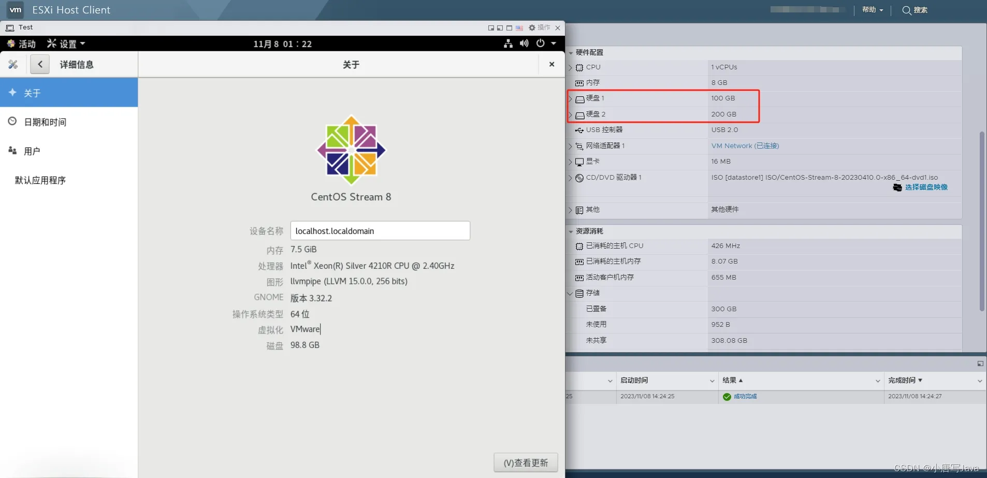The height and width of the screenshot is (478, 987).
Task: Click the CD/DVD 驱动器 disc icon
Action: click(579, 178)
